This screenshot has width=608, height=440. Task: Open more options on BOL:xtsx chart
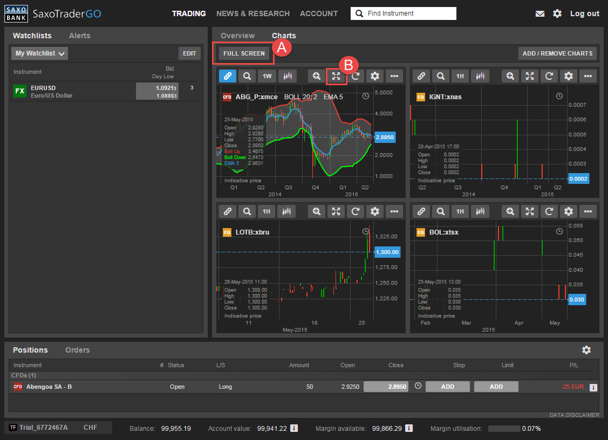(588, 211)
